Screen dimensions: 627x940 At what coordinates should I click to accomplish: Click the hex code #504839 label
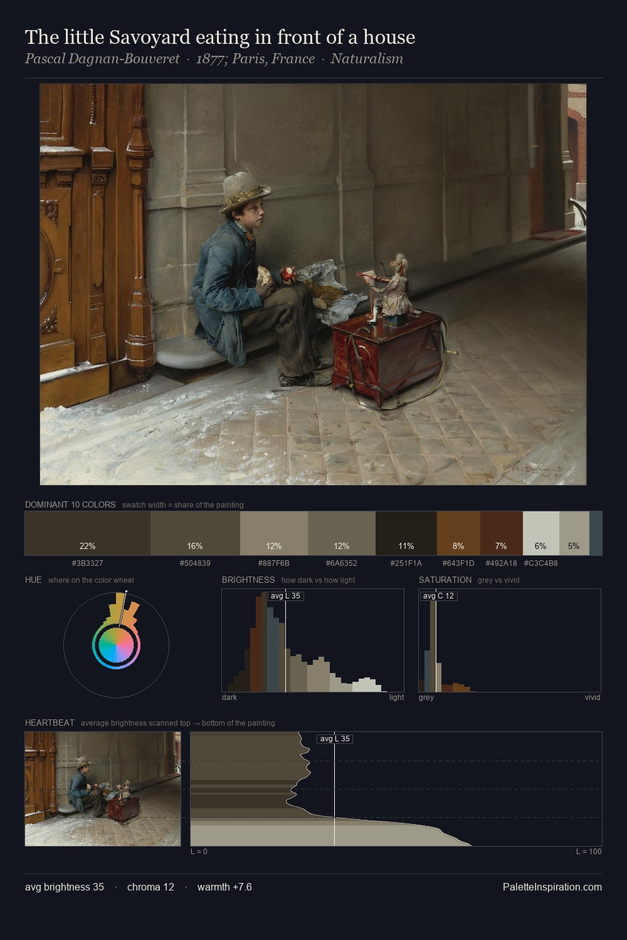click(195, 563)
